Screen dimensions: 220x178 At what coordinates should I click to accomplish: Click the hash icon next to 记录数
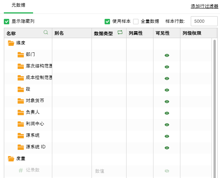click(x=21, y=170)
